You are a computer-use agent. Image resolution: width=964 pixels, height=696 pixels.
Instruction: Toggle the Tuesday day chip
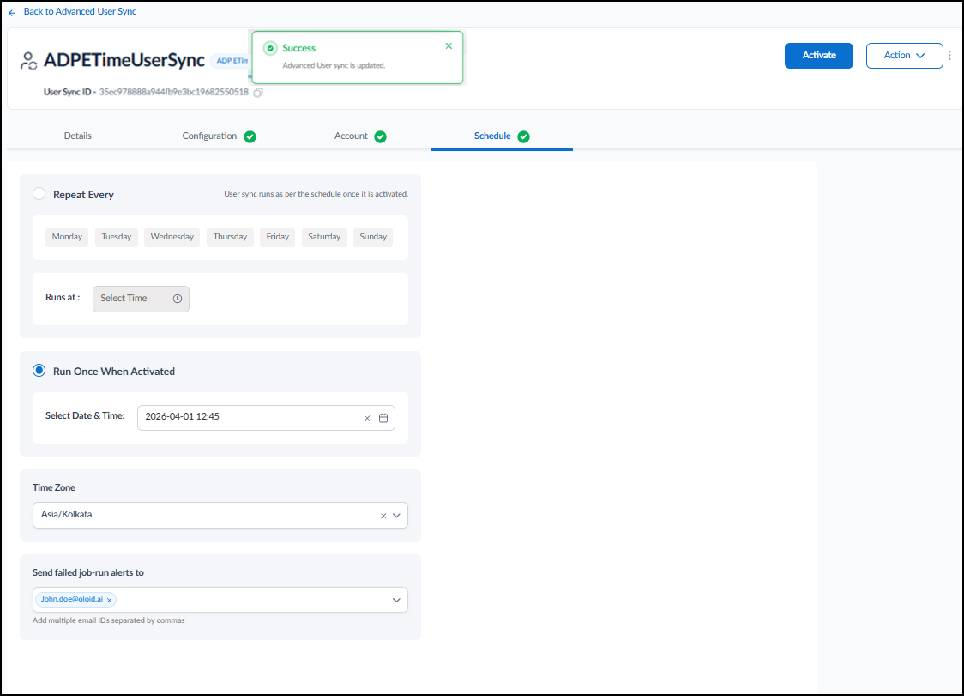point(116,237)
